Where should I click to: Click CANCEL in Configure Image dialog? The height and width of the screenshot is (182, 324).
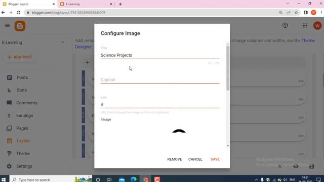(195, 159)
